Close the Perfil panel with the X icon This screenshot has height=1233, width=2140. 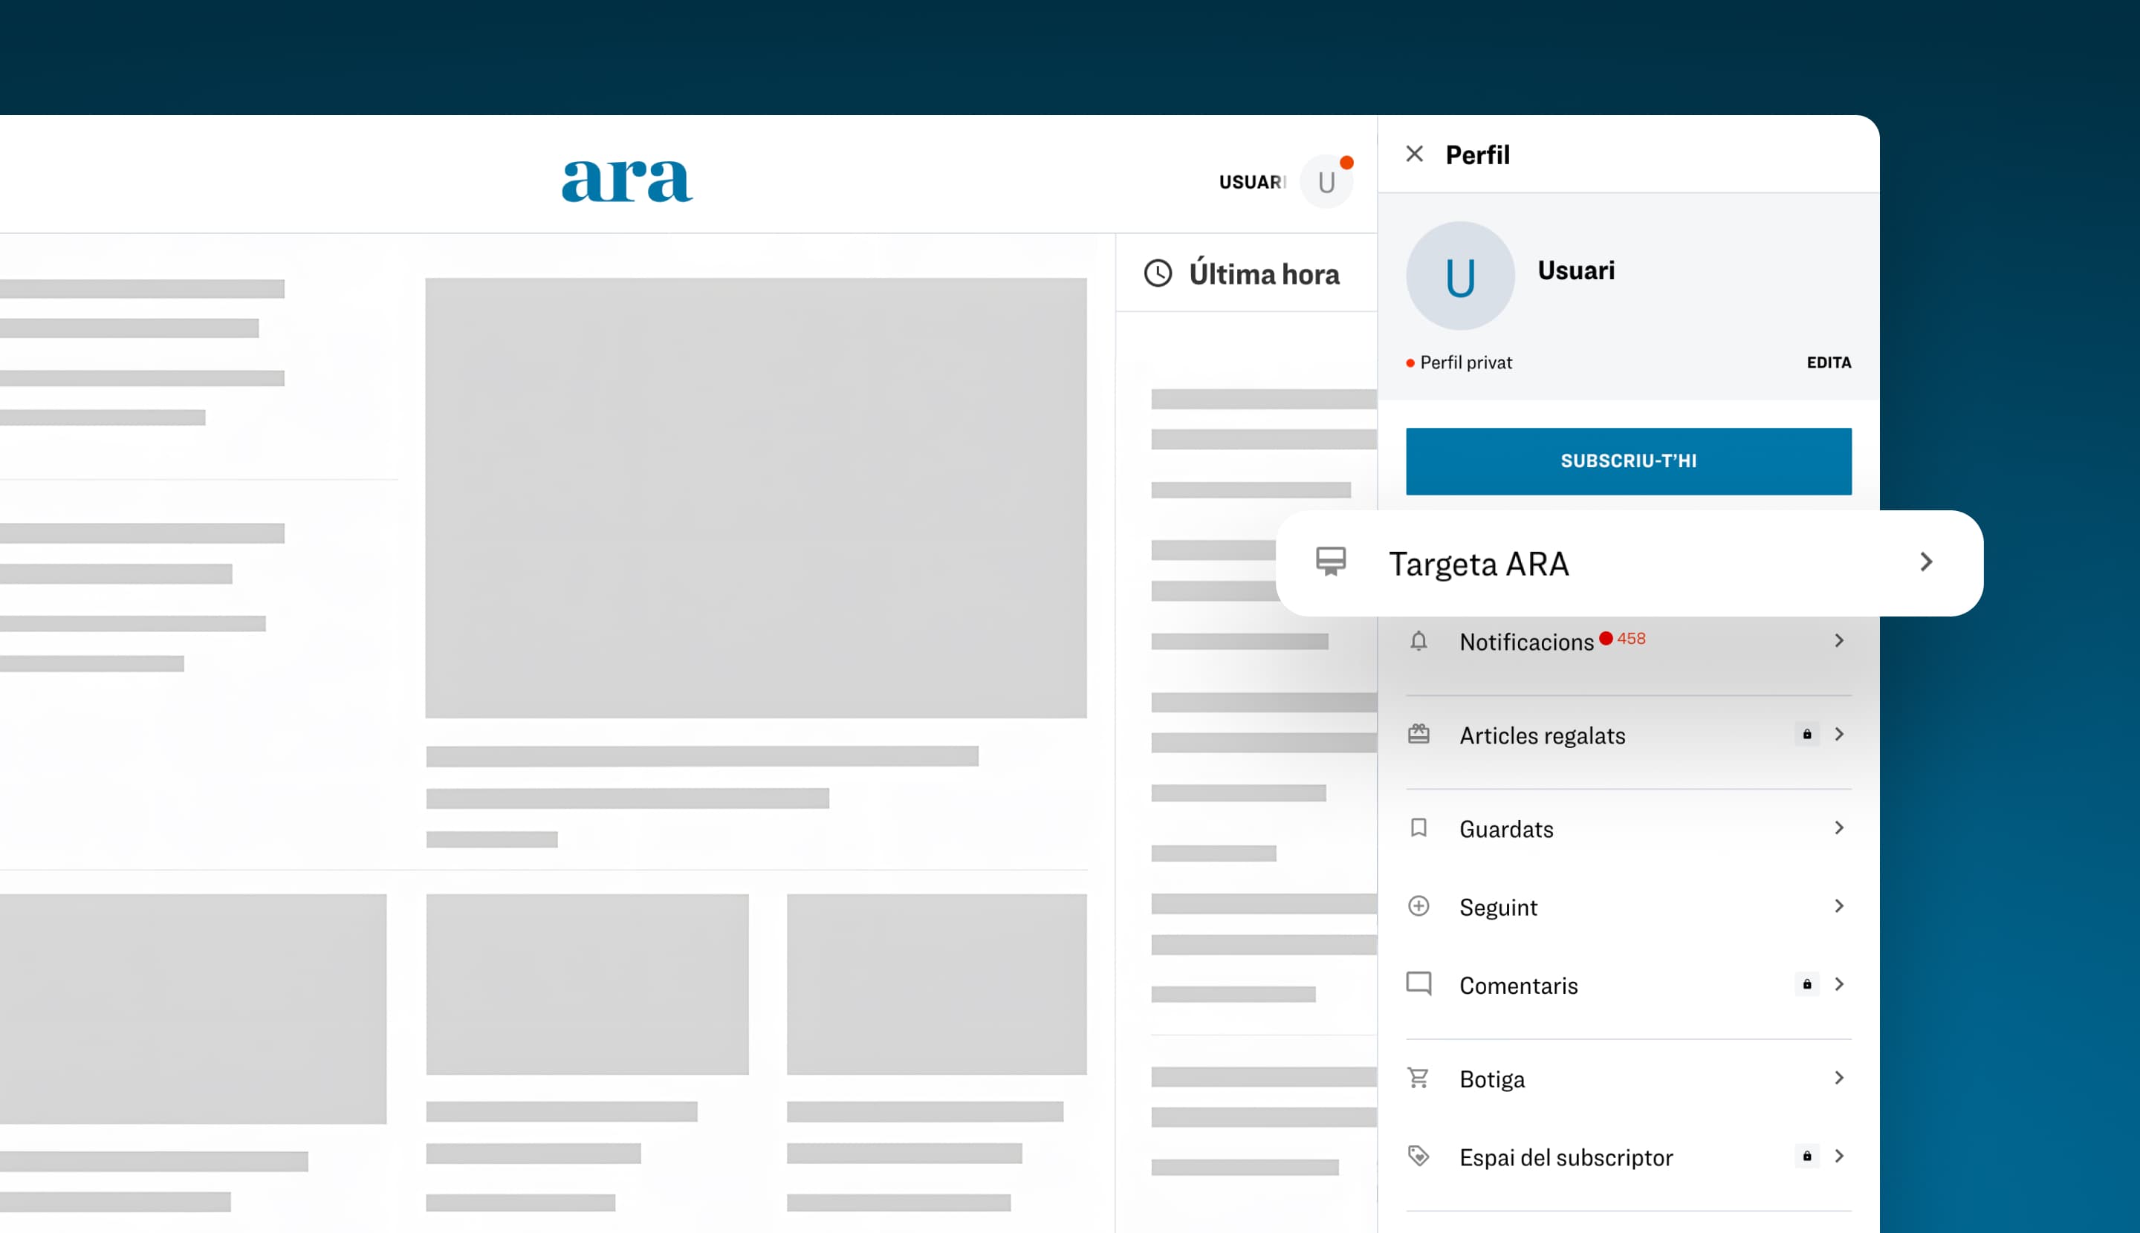tap(1414, 154)
